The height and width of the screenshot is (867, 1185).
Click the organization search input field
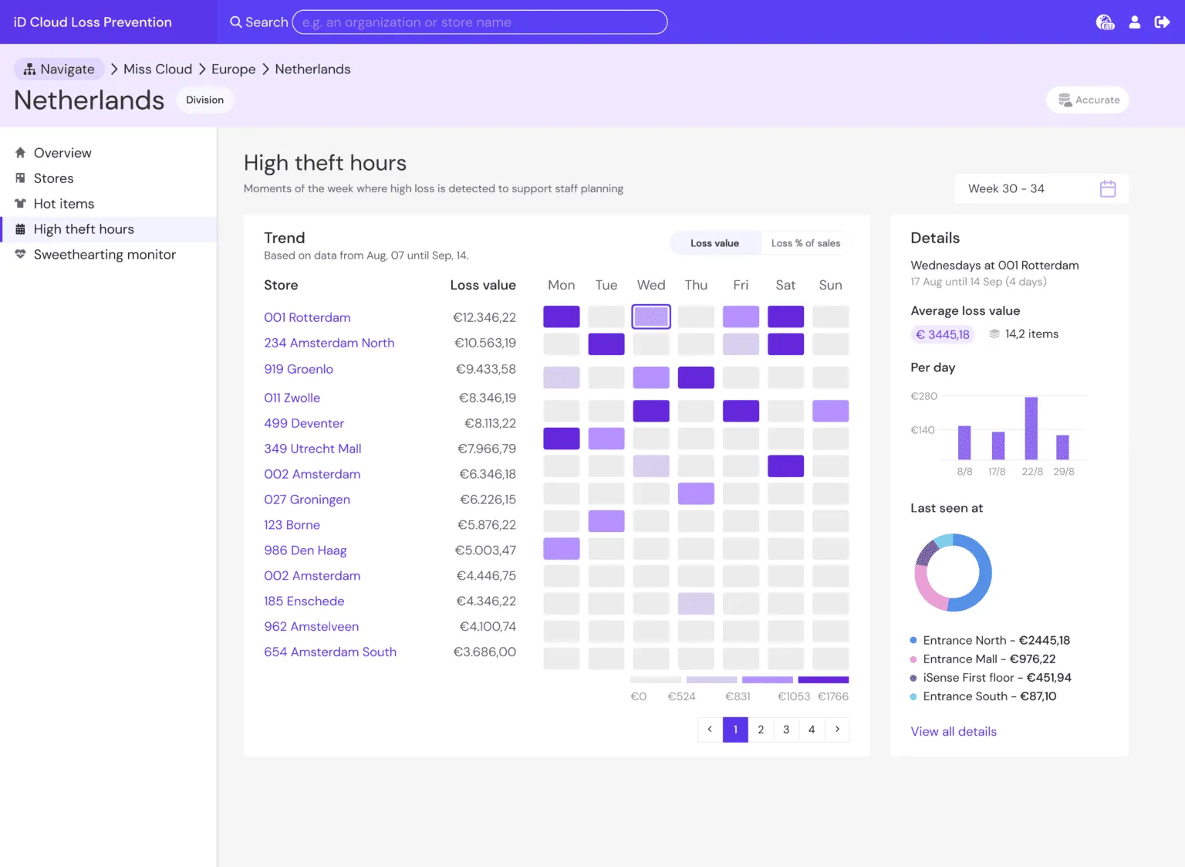479,22
